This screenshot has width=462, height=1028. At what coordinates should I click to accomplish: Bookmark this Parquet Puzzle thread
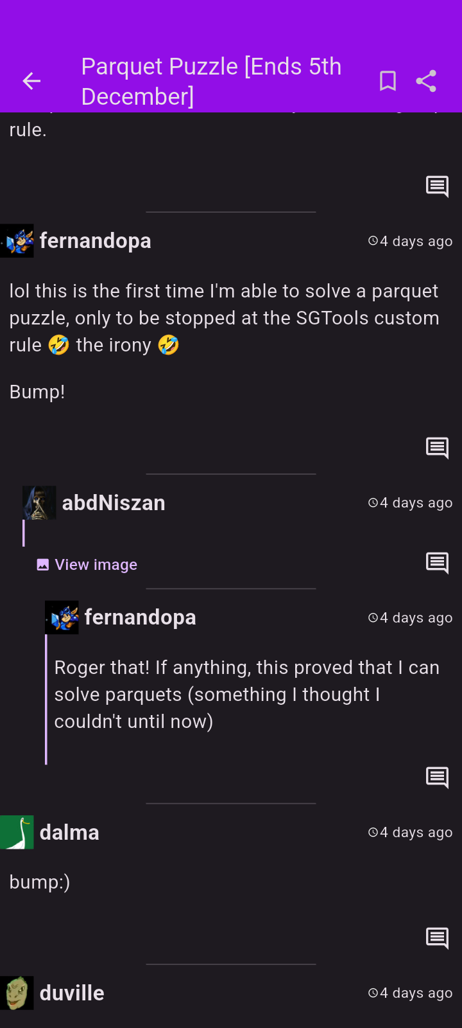point(388,81)
